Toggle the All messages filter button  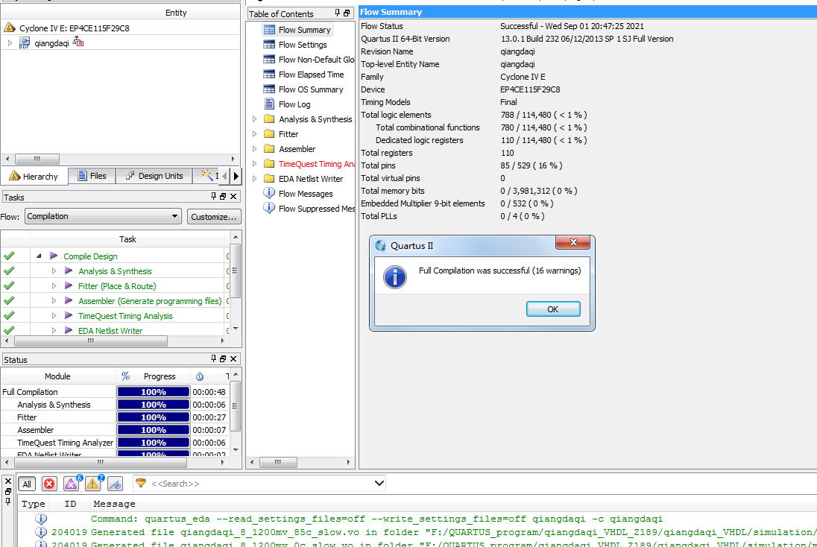(27, 484)
